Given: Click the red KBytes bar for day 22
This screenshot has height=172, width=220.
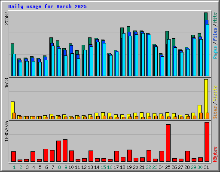Looking at the screenshot, I should tap(149, 156).
